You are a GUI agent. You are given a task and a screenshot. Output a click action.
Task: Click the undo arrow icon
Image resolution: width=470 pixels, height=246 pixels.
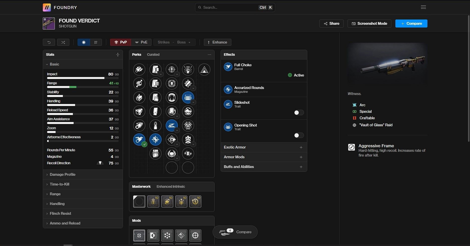[x=49, y=42]
